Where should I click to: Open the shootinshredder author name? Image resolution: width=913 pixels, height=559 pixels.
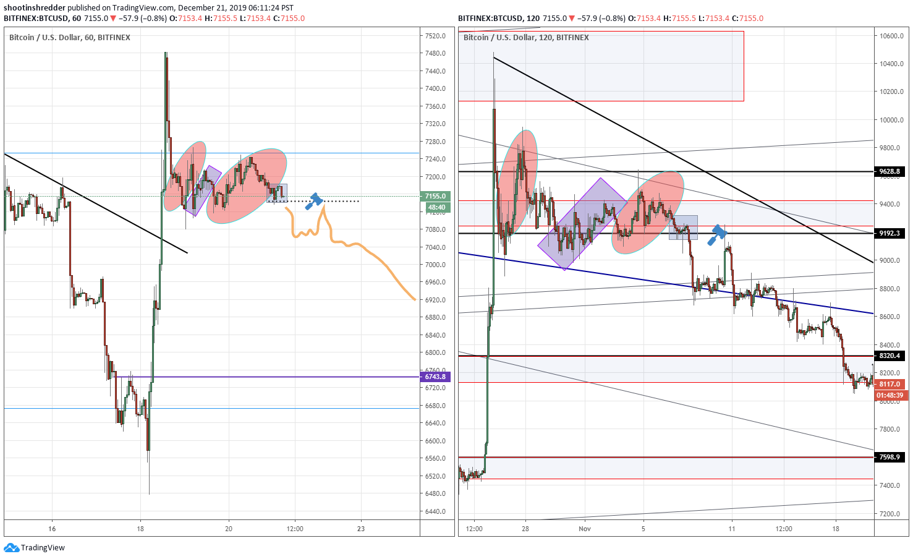pos(35,8)
